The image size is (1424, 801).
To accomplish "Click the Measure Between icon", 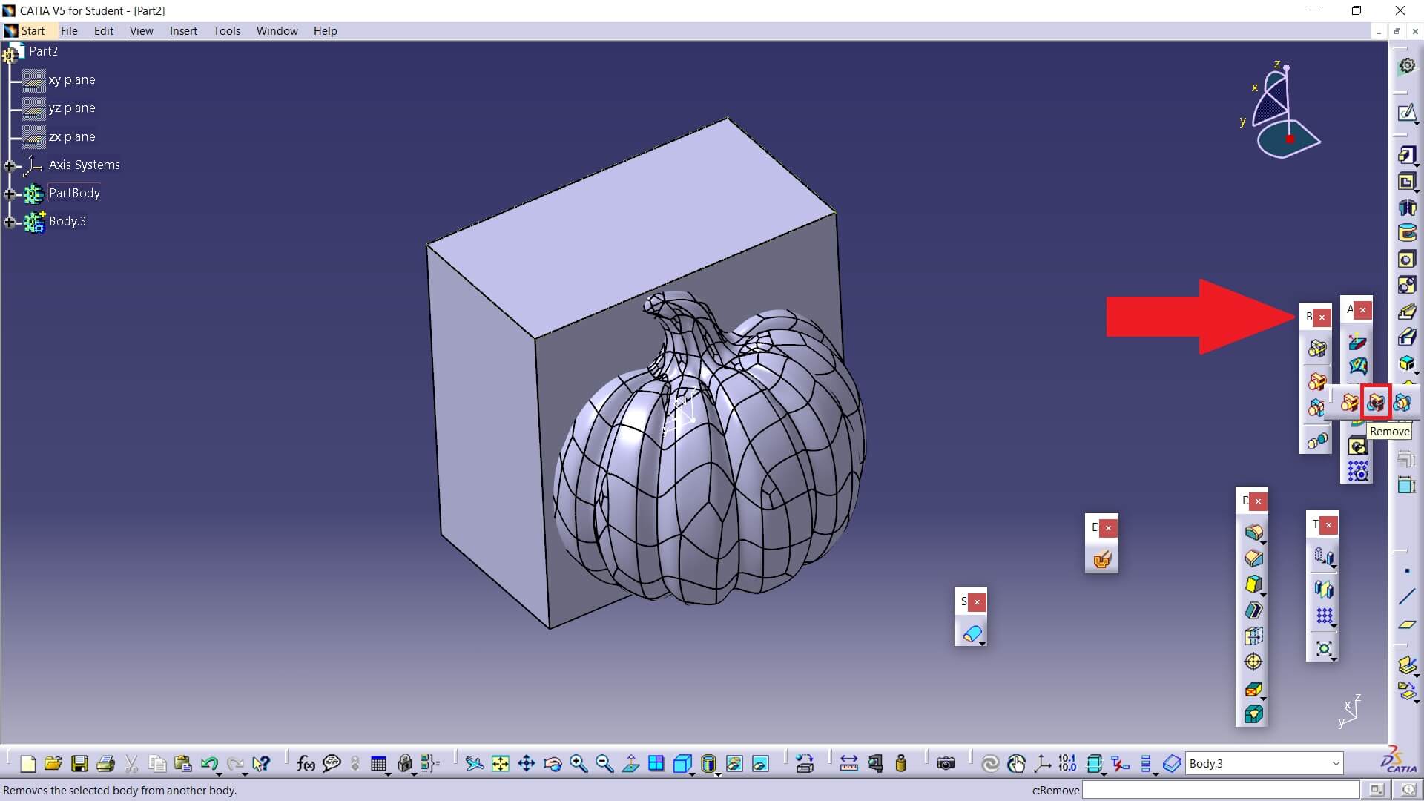I will [x=848, y=763].
